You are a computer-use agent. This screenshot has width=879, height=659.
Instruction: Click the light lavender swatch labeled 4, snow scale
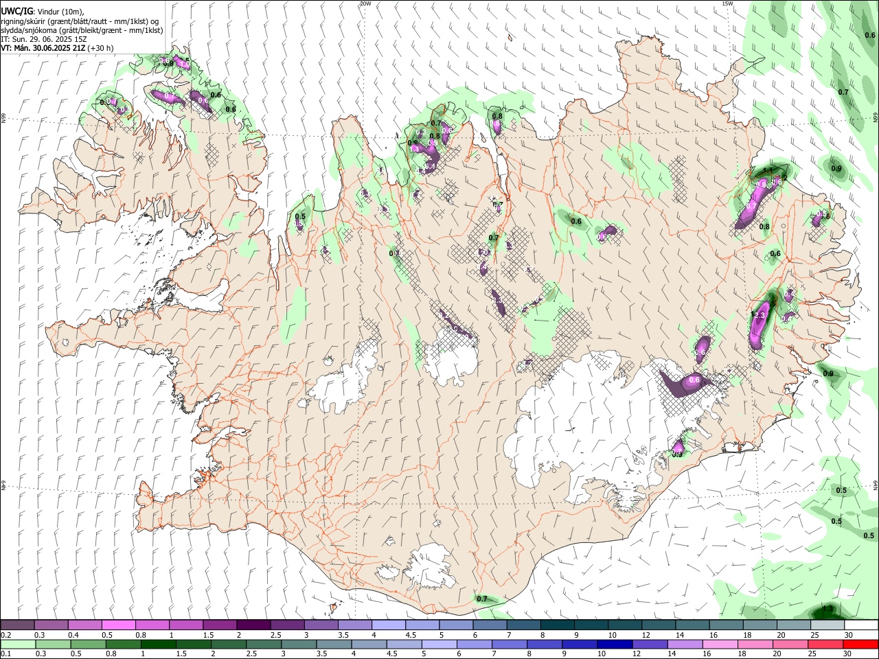[x=388, y=625]
